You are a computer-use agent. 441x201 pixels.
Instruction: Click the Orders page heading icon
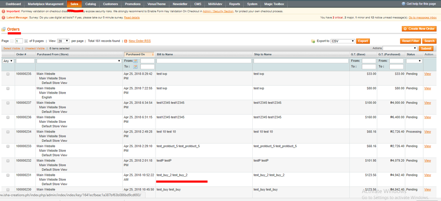(4, 29)
